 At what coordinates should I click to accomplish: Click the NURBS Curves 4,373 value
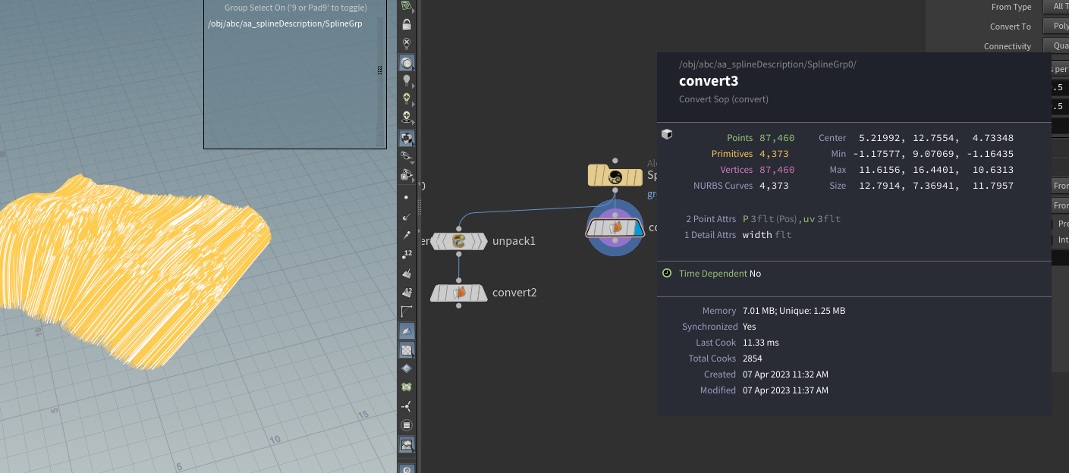(x=774, y=186)
